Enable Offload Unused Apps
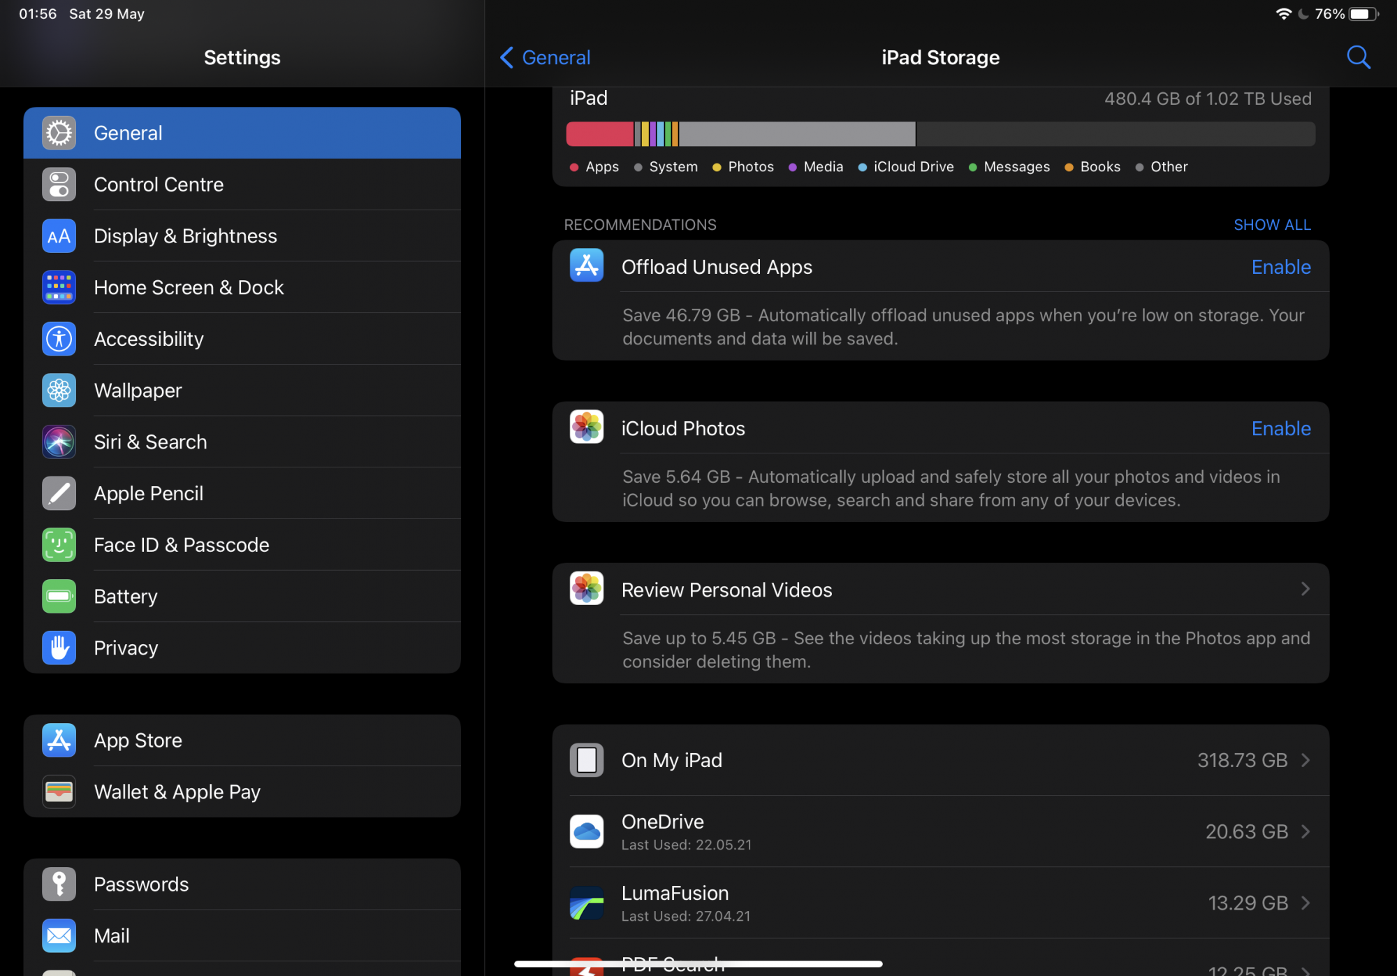Screen dimensions: 1397x976 point(1280,267)
